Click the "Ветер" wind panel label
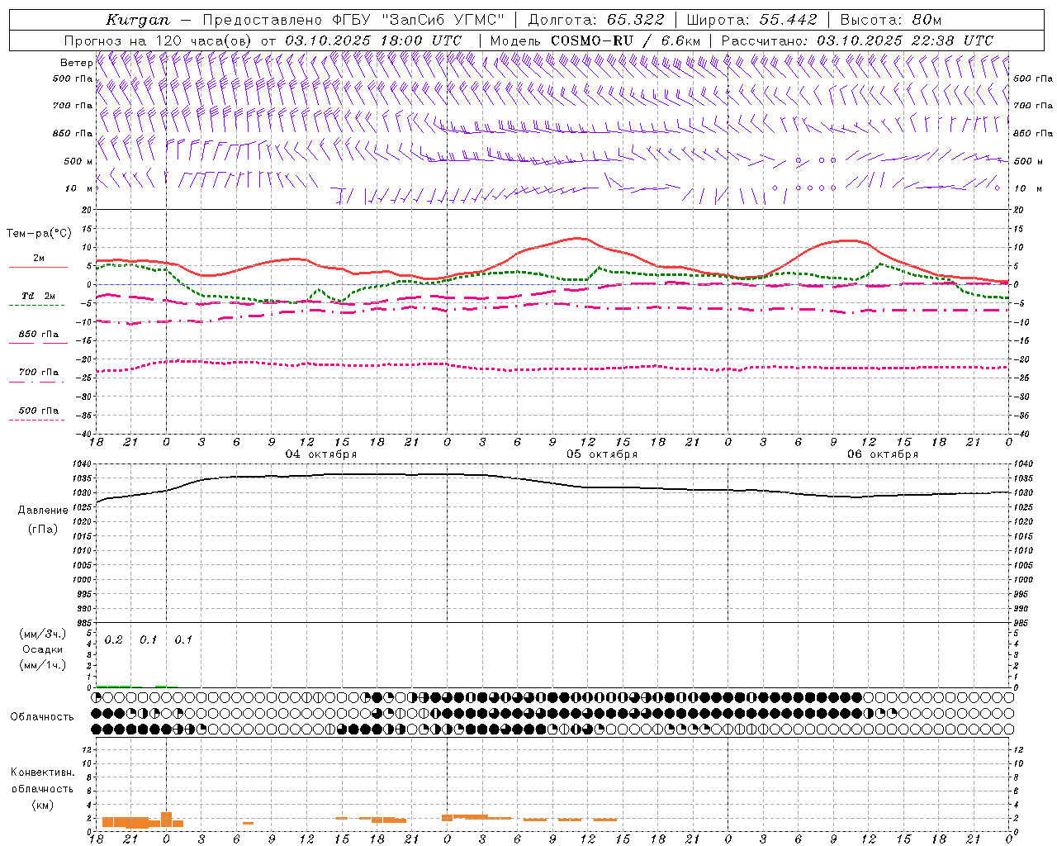 click(77, 63)
